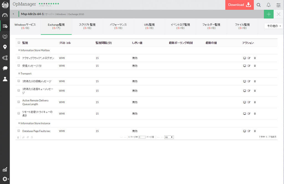Toggle the select-all checkbox in 監視 header
The width and height of the screenshot is (284, 184).
pyautogui.click(x=19, y=43)
